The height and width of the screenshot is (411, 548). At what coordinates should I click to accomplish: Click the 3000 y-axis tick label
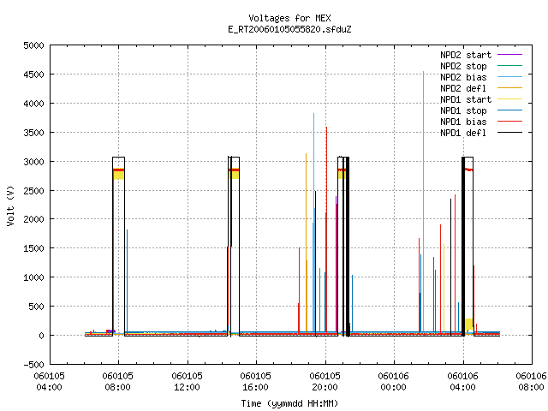point(34,162)
